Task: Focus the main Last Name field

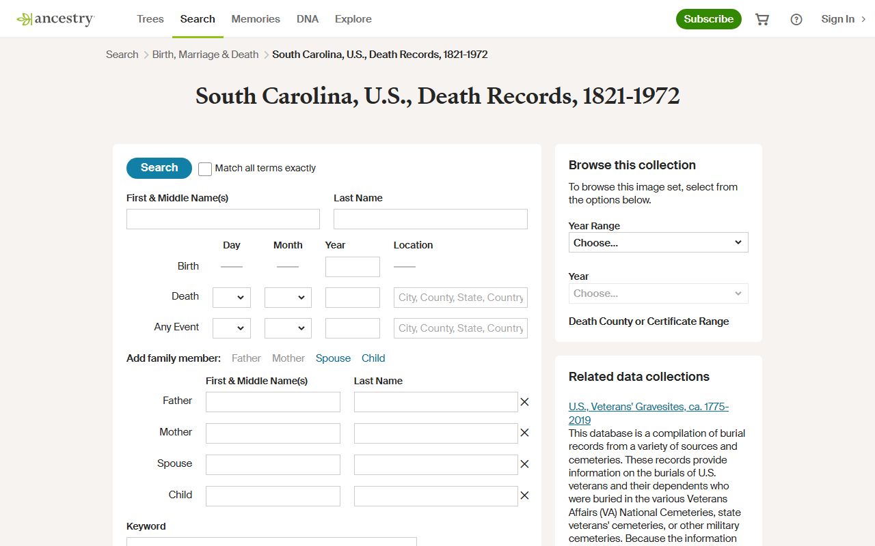Action: (431, 219)
